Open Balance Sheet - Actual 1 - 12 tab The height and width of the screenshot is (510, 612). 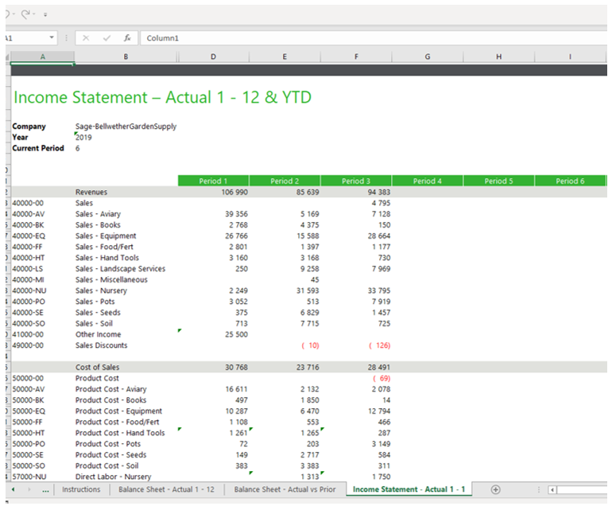tap(166, 489)
